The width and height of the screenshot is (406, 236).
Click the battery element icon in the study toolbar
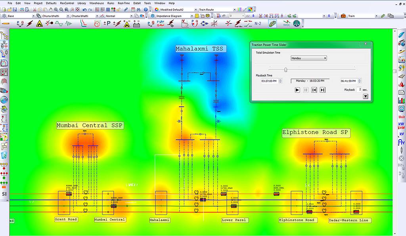click(136, 24)
